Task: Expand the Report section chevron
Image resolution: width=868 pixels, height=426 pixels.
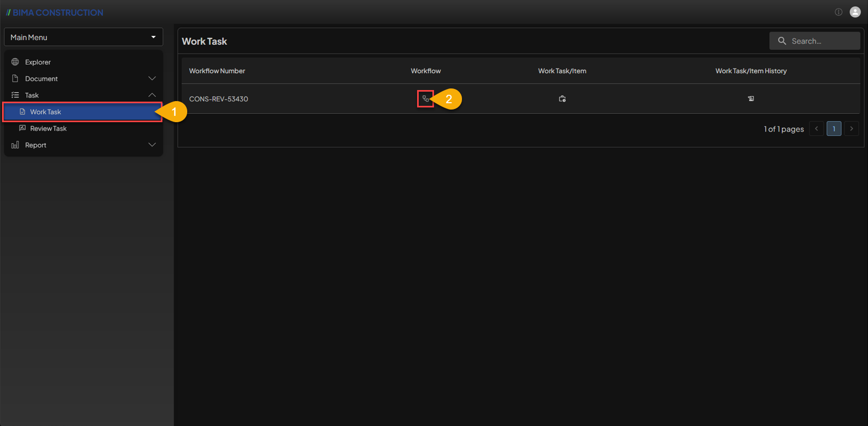Action: tap(152, 145)
